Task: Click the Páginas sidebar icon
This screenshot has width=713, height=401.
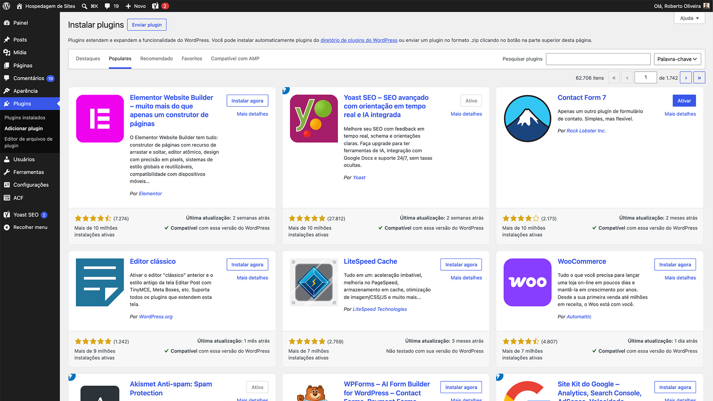Action: click(7, 65)
